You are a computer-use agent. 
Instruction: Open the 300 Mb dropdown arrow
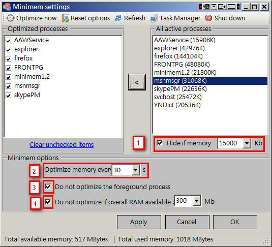pos(197,201)
